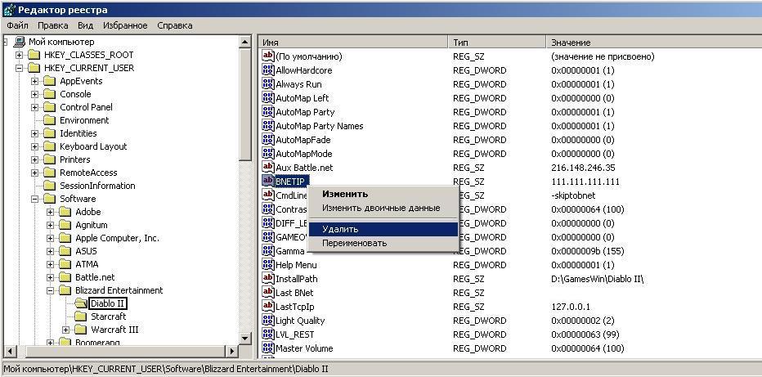Expand the AppEvents key

tap(35, 81)
